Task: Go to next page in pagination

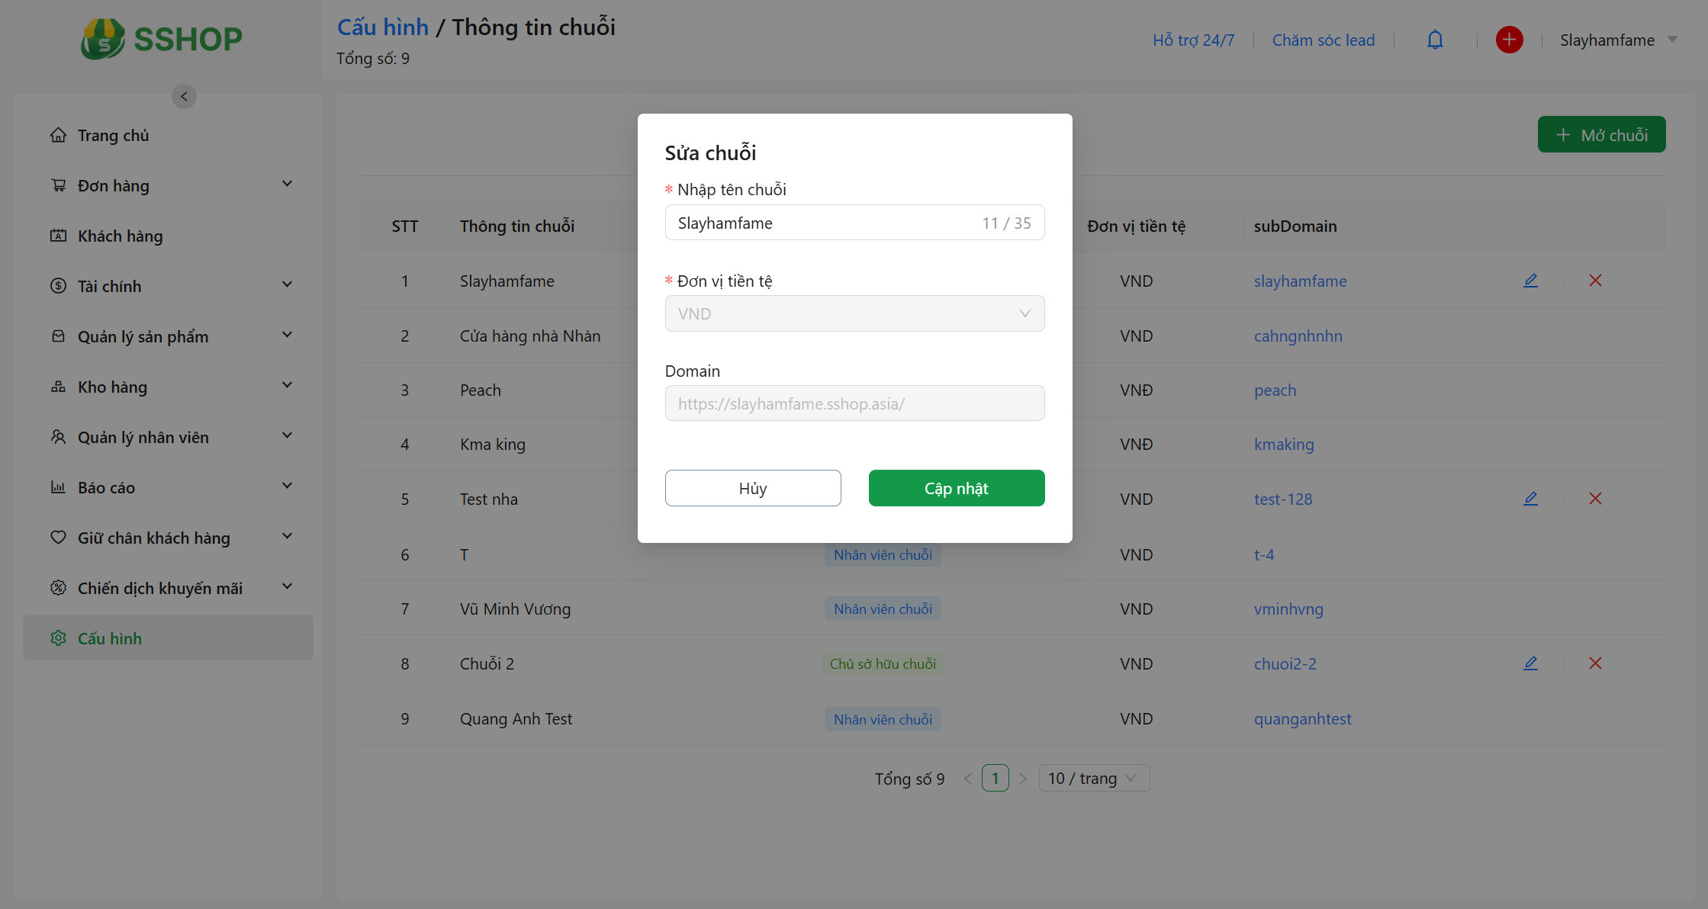Action: [1023, 779]
